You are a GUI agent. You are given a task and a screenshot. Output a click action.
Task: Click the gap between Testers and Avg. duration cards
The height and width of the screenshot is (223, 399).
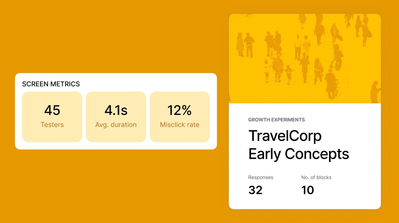click(84, 117)
